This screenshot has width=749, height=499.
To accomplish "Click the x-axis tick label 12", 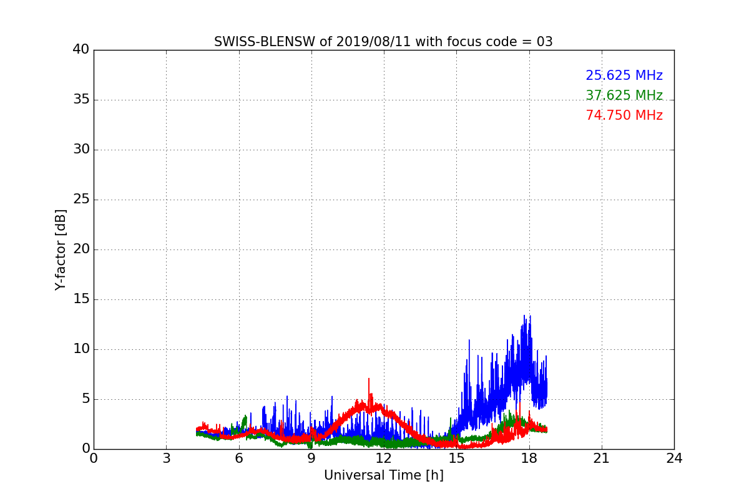I will click(384, 458).
